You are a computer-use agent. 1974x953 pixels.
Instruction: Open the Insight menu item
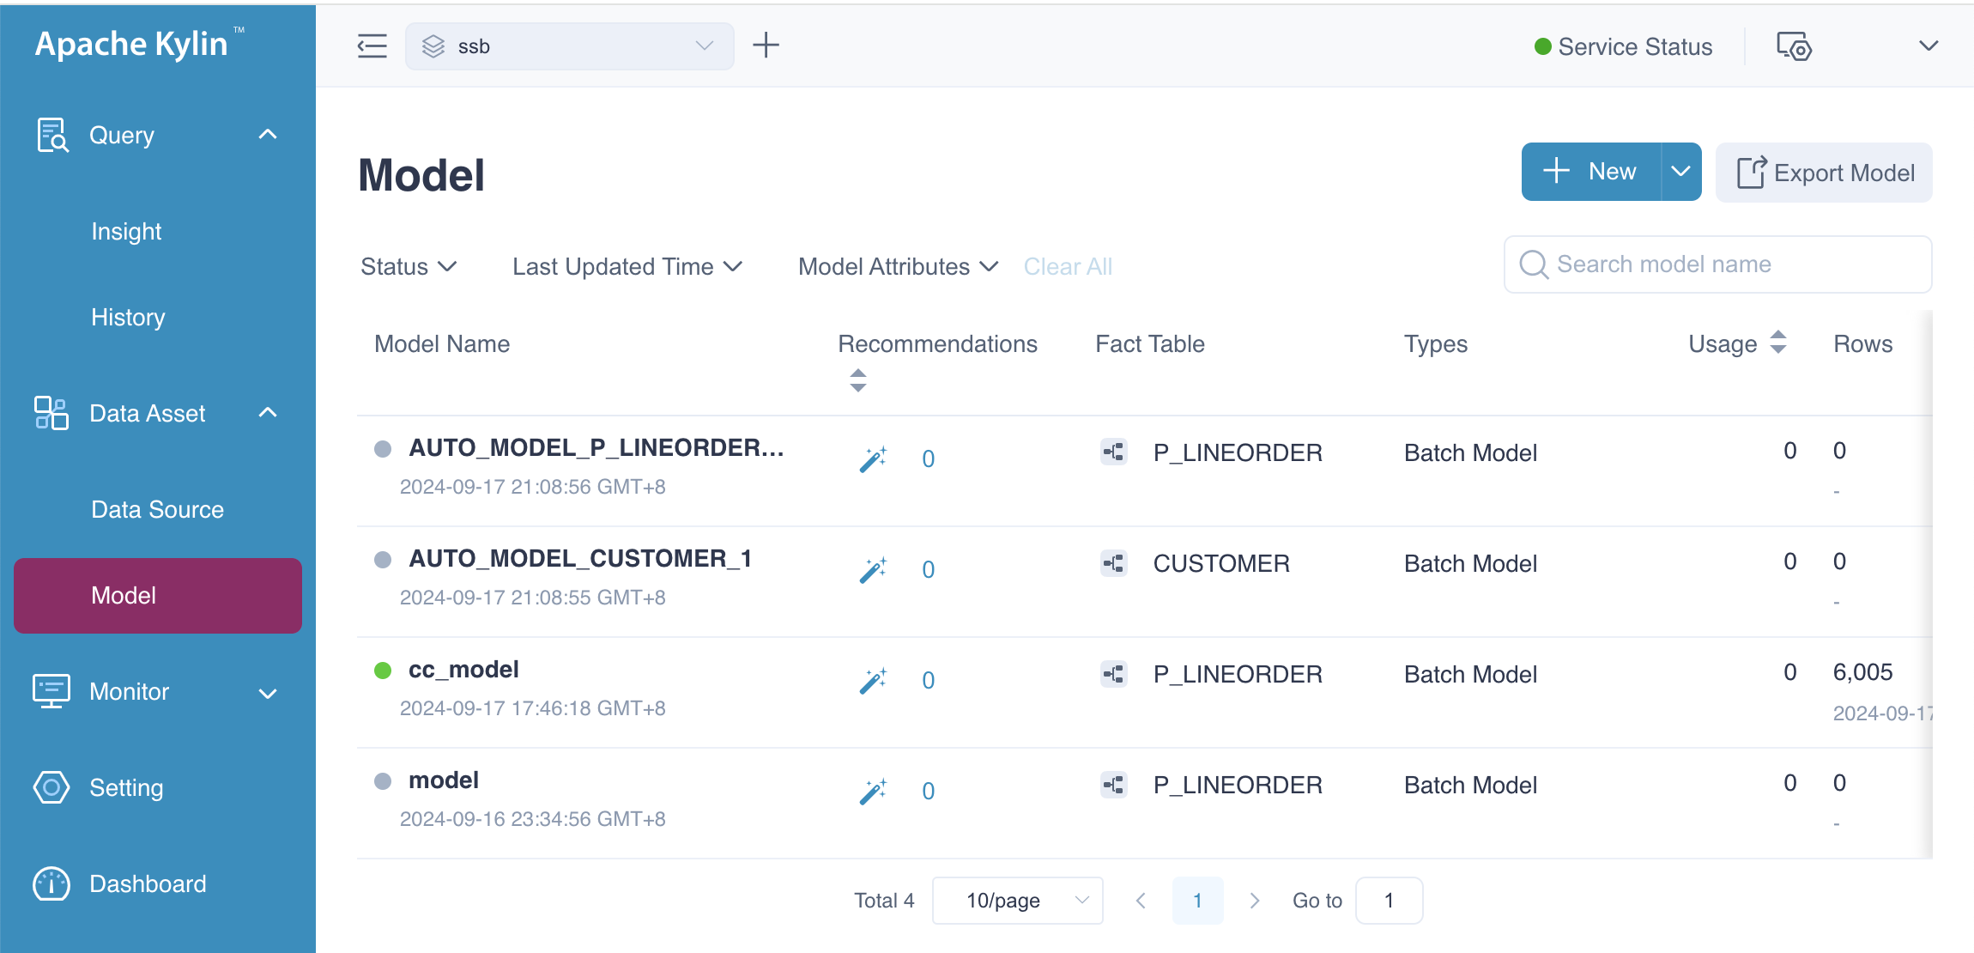click(x=126, y=231)
